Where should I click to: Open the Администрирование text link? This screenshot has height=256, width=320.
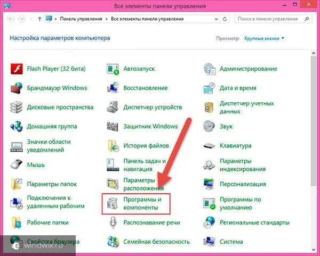249,69
